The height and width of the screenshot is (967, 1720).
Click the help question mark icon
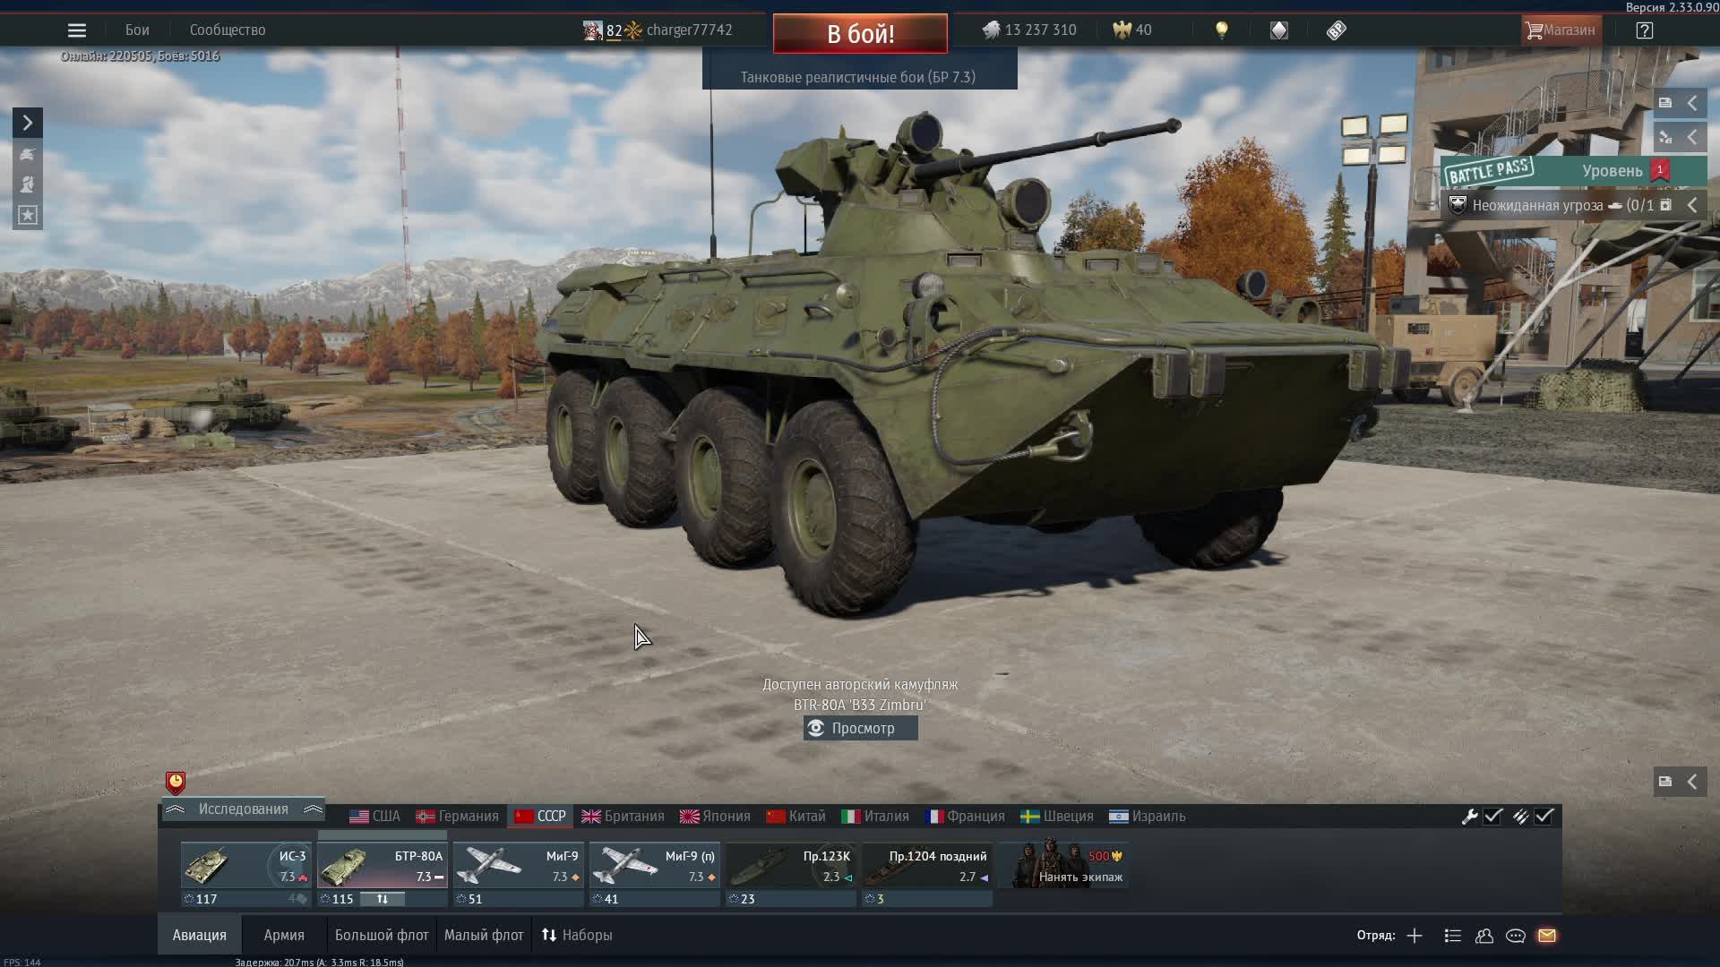click(x=1645, y=30)
